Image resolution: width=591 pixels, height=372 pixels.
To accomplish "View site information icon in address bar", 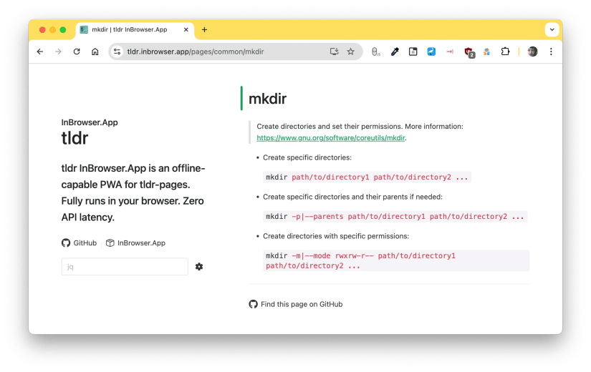I will click(x=117, y=52).
